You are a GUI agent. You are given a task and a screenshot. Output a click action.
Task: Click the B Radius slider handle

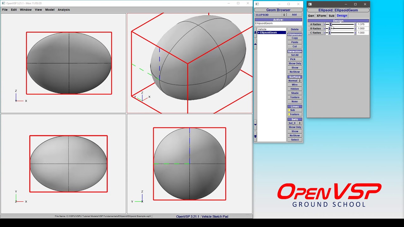tap(329, 29)
